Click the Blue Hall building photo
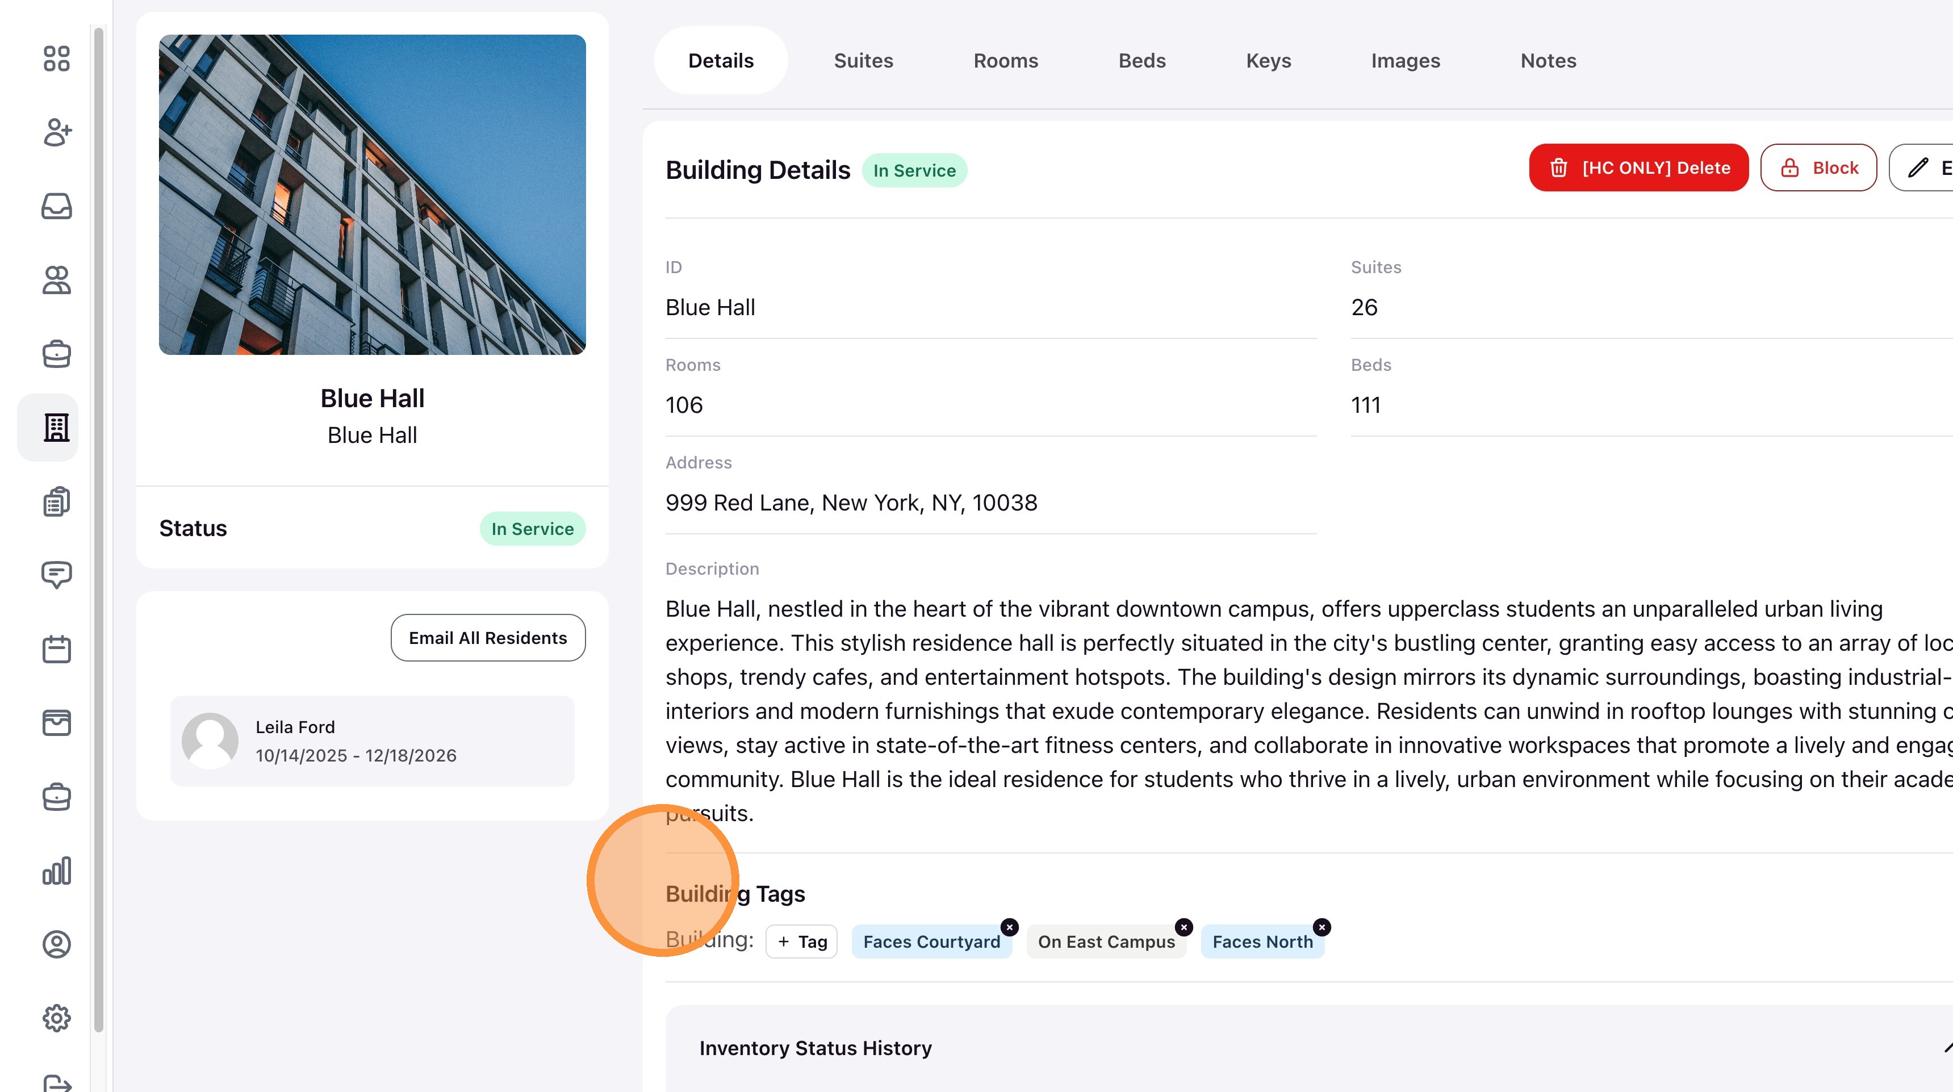Screen dimensions: 1953x1092 [x=371, y=195]
